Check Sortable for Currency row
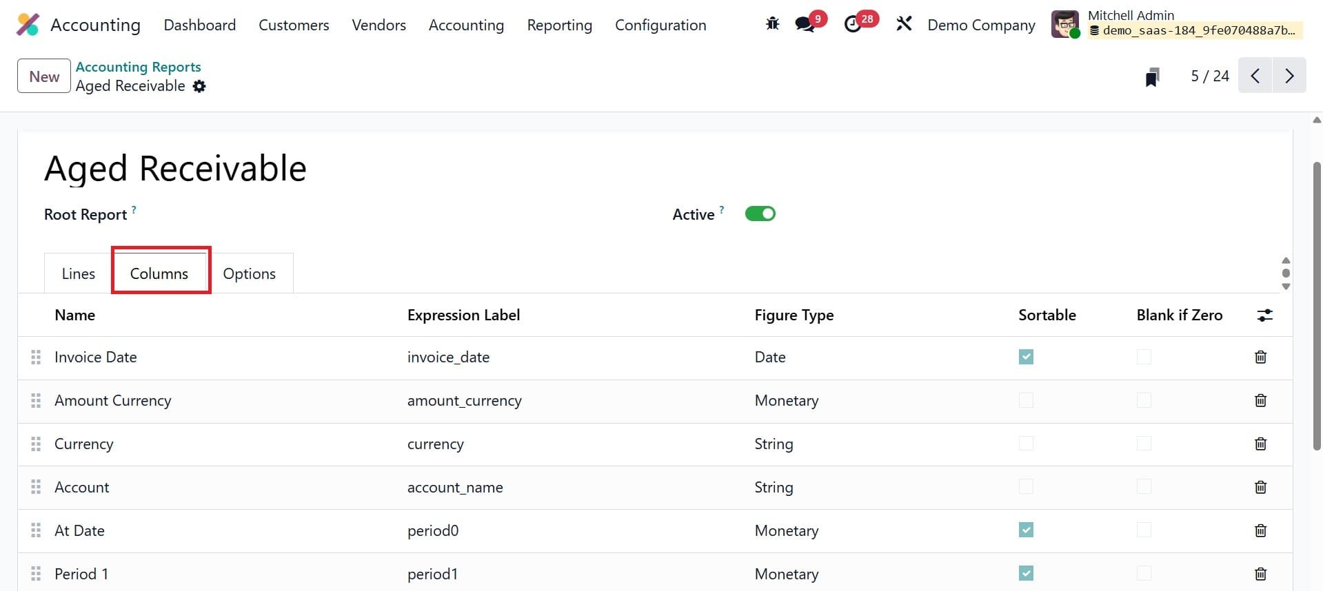Screen dimensions: 1323x591 (x=1026, y=444)
